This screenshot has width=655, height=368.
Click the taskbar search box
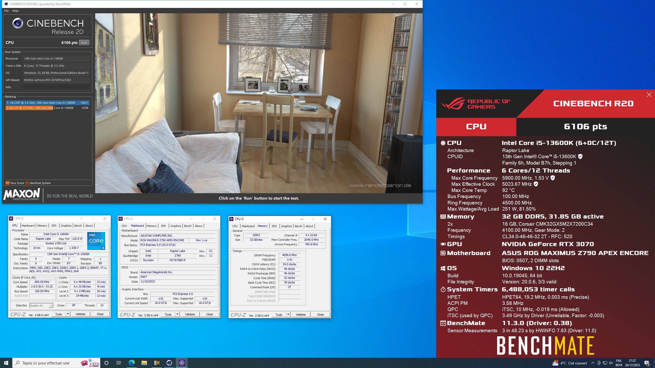pyautogui.click(x=56, y=363)
